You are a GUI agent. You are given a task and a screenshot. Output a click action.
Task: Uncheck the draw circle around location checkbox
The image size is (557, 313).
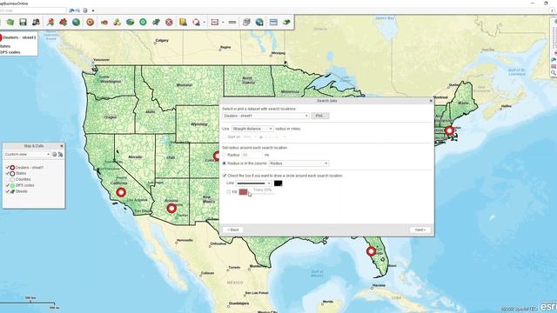[225, 176]
